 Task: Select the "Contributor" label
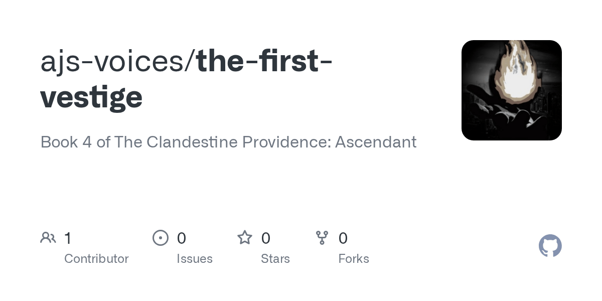[96, 259]
